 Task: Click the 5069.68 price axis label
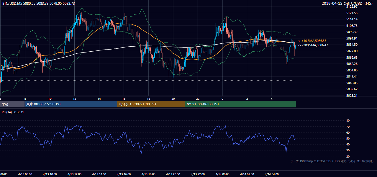click(352, 58)
